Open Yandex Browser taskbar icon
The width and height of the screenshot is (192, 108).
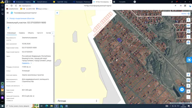click(56, 106)
